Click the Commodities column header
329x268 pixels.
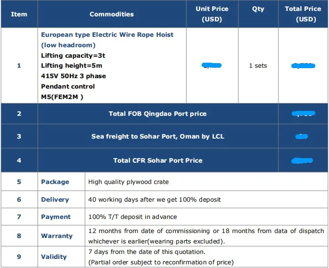click(x=111, y=14)
